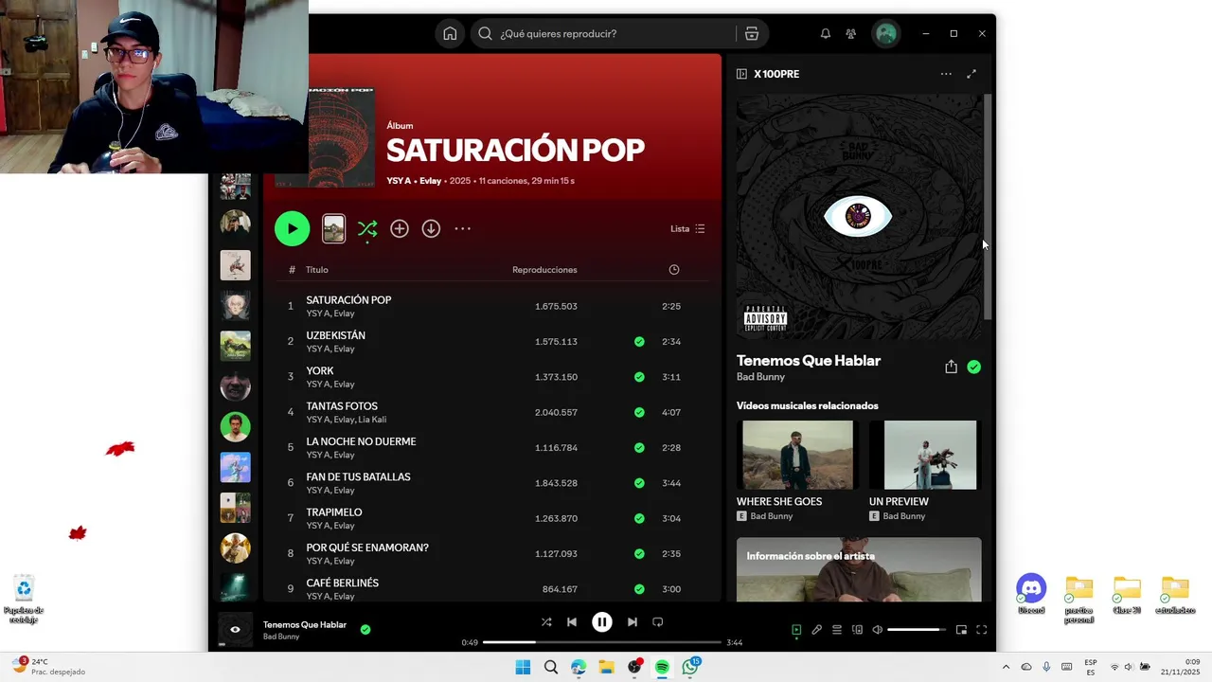The height and width of the screenshot is (682, 1212).
Task: Skip to next track
Action: tap(632, 622)
